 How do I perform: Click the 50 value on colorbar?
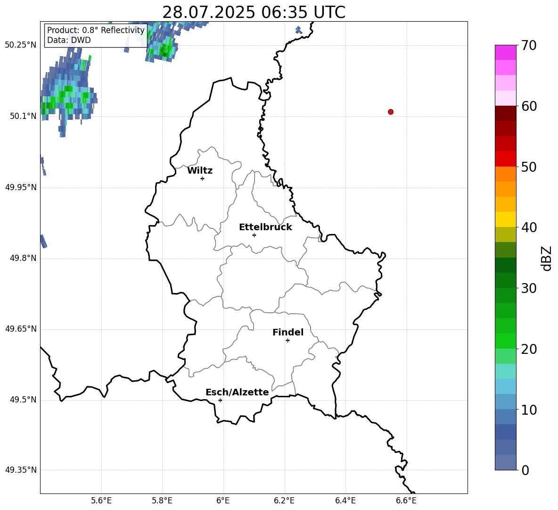[x=529, y=167]
